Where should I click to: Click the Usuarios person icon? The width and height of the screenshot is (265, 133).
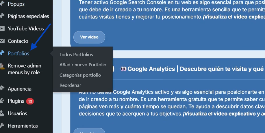tap(2, 113)
